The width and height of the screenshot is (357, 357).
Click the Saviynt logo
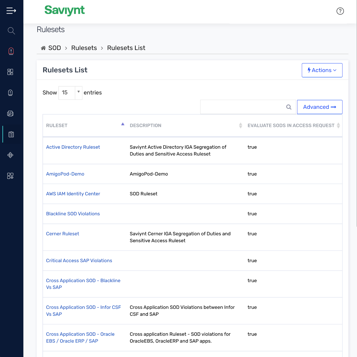[65, 10]
